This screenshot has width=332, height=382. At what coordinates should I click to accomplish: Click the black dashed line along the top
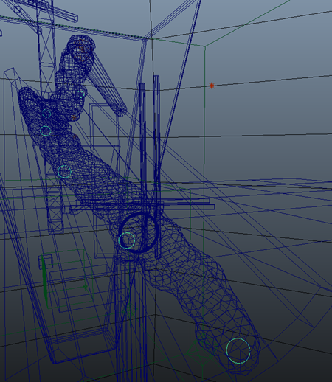point(72,27)
